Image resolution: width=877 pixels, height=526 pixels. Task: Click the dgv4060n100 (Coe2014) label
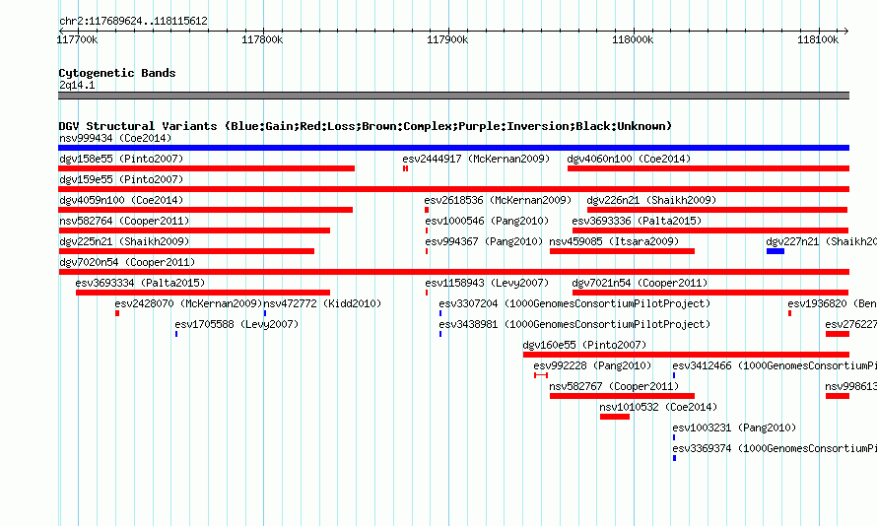coord(629,159)
